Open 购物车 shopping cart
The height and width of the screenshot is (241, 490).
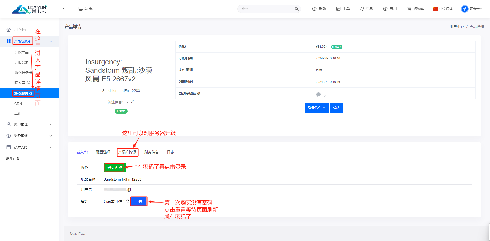(x=415, y=9)
